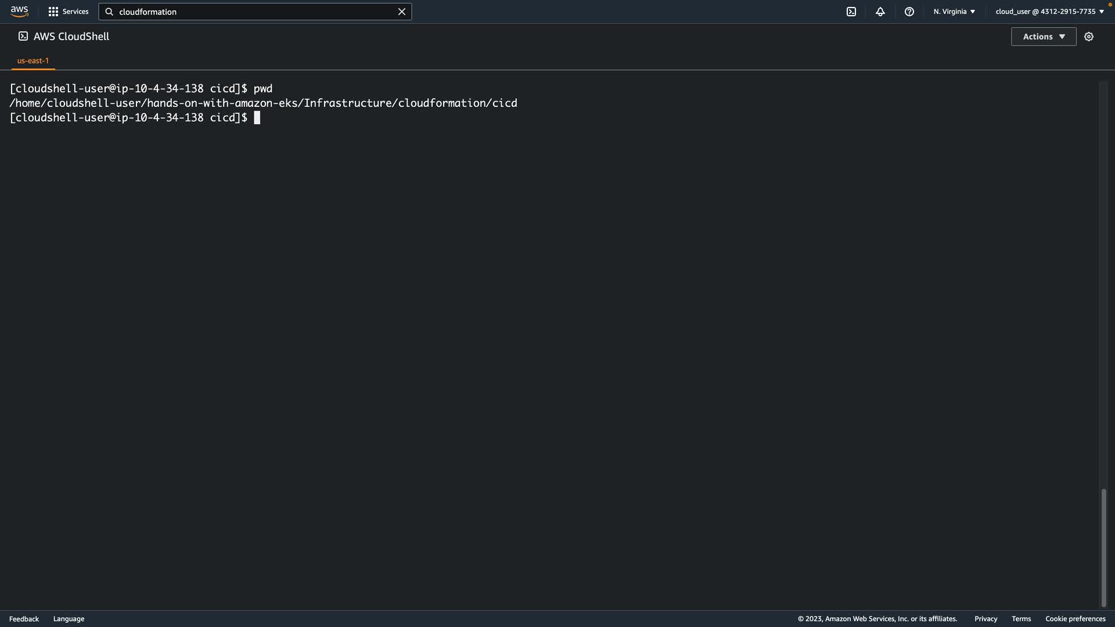Image resolution: width=1115 pixels, height=627 pixels.
Task: Open CloudShell settings gear
Action: 1089,37
